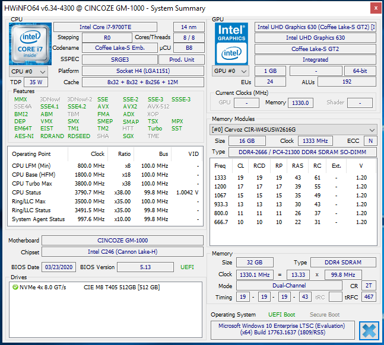This screenshot has height=345, width=384.
Task: Click the Coffee Lake-S GT2 GPU codename field
Action: tap(315, 49)
